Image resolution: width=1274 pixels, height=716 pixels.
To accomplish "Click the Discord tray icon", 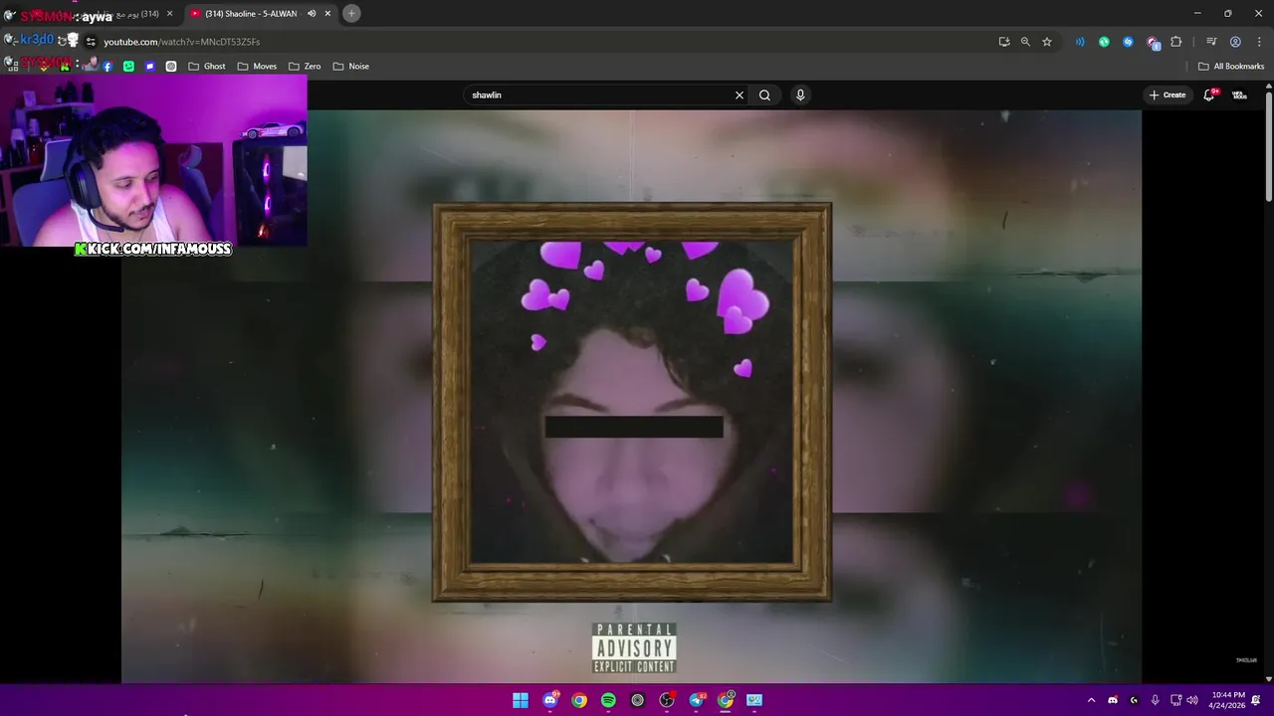I will (1113, 700).
